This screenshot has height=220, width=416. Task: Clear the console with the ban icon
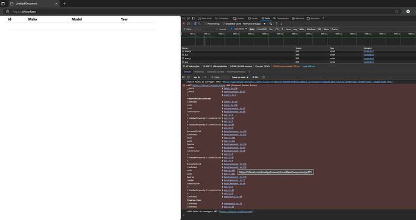pos(188,77)
